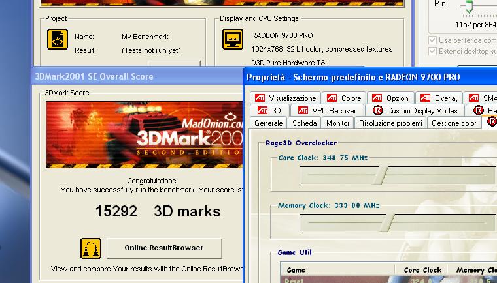Click the 15292 score value
Image resolution: width=497 pixels, height=283 pixels.
pos(116,211)
